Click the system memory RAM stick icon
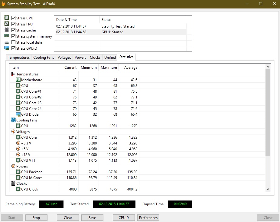This screenshot has width=280, height=222. pyautogui.click(x=7, y=36)
